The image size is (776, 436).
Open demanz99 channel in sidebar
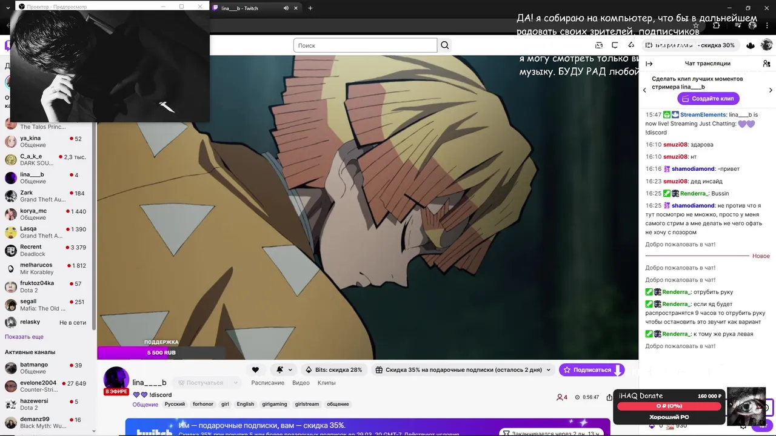[x=47, y=422]
